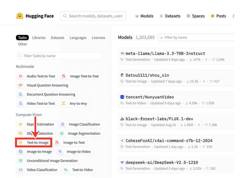Open Datou1111/shou_xin model page
The image size is (252, 178).
click(147, 75)
